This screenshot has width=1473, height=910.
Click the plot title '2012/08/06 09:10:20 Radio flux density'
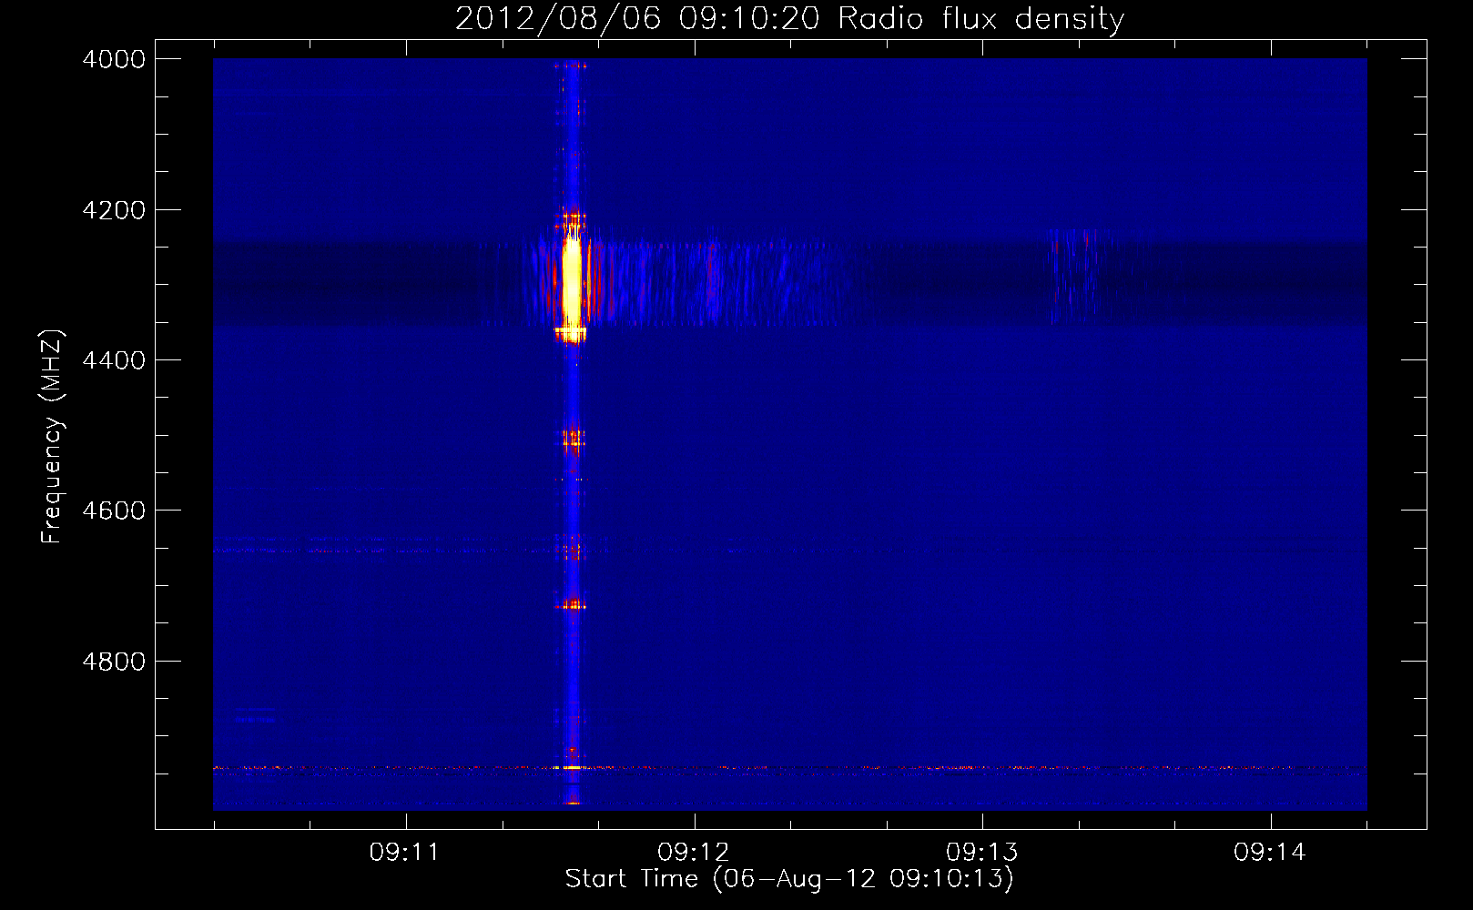(789, 18)
